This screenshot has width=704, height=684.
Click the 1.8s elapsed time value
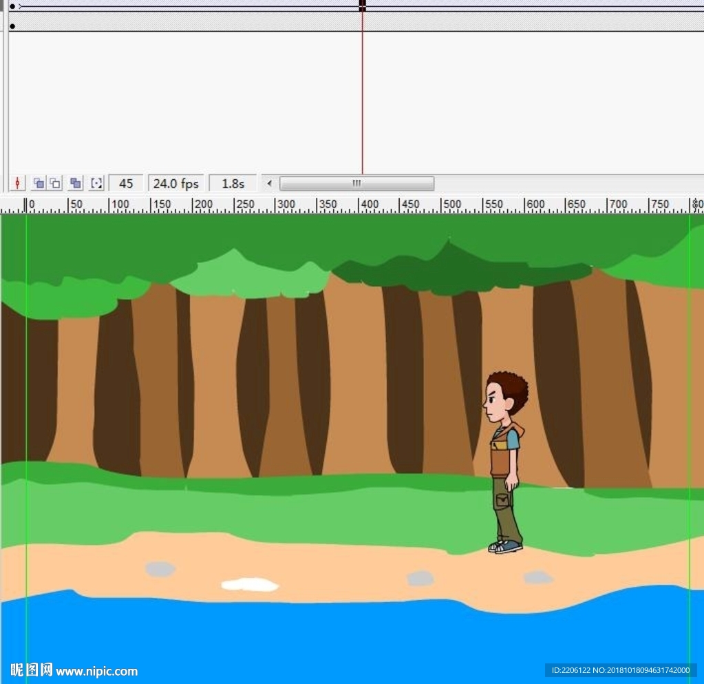pyautogui.click(x=233, y=183)
